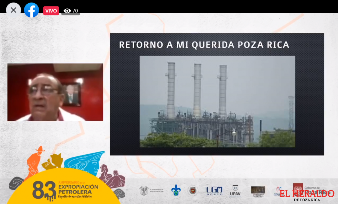The height and width of the screenshot is (204, 338).
Task: Click the red VIVO live badge
Action: [x=51, y=11]
